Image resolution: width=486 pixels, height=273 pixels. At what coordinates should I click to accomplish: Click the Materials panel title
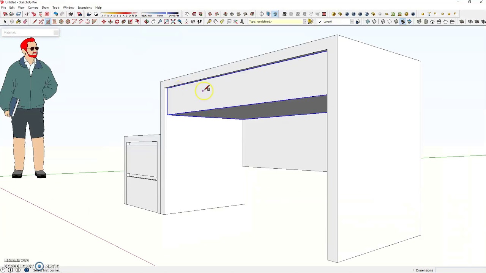(10, 33)
